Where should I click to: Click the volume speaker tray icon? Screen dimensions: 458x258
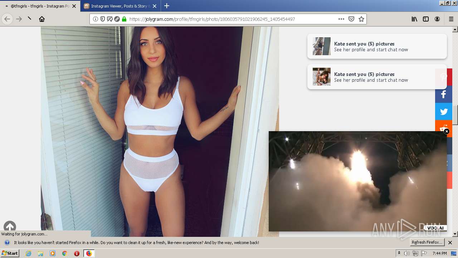pos(407,253)
